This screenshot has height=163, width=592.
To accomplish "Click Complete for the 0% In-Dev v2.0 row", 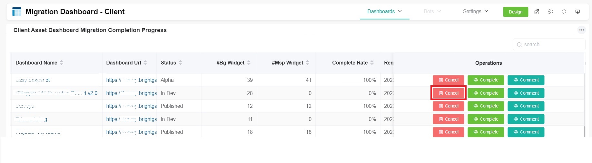I will 486,93.
